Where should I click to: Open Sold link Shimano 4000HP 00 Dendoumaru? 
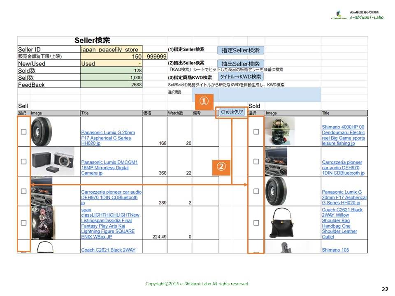click(343, 135)
